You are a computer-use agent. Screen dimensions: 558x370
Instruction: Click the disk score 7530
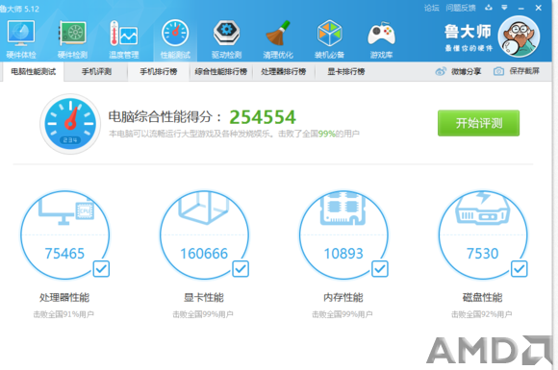point(483,254)
